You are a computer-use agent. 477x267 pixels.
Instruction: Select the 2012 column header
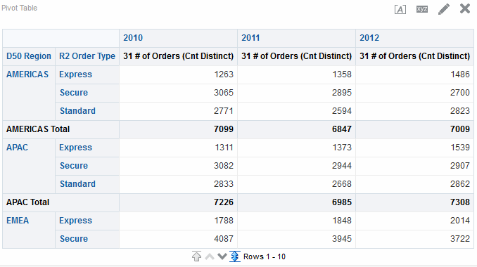point(369,38)
